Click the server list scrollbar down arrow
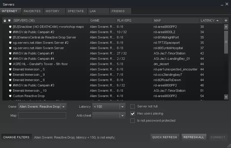Viewport: 231px width, 148px height. coord(226,97)
